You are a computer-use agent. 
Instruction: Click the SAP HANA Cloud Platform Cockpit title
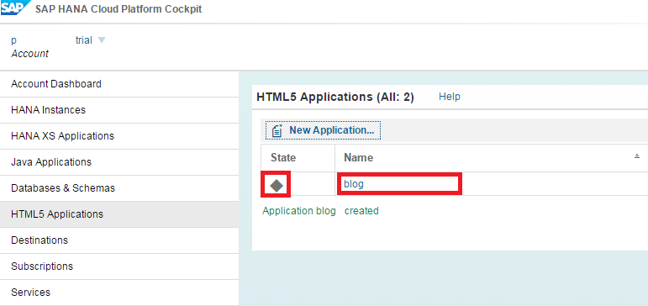tap(119, 9)
